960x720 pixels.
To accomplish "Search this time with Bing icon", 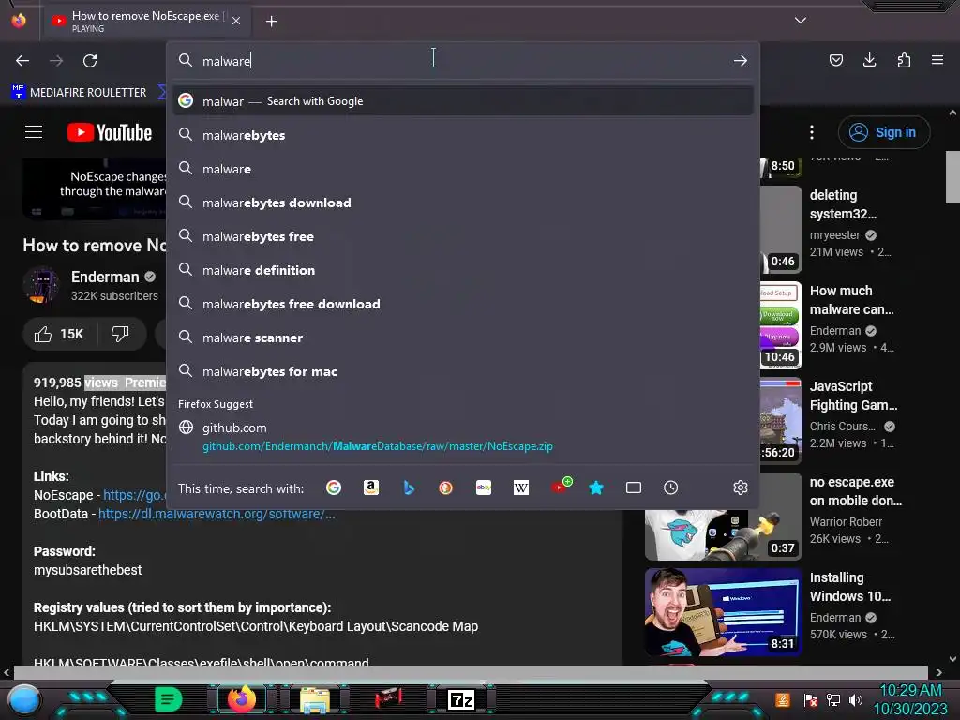I will tap(409, 487).
